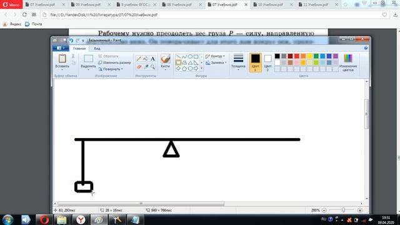Choose the Diamond shape
Viewport: 400px width, 225px height.
click(x=178, y=68)
